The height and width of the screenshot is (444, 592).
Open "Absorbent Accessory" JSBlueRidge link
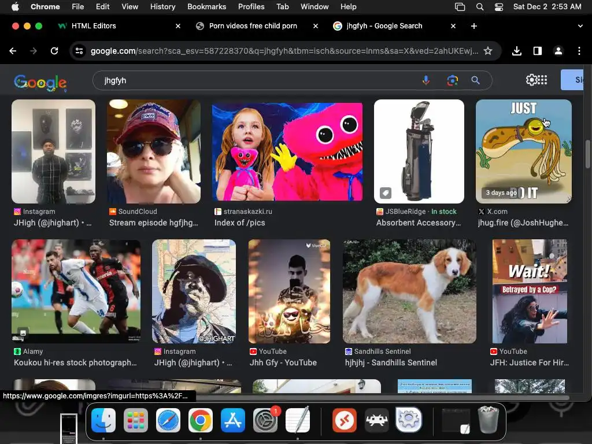[x=419, y=223]
